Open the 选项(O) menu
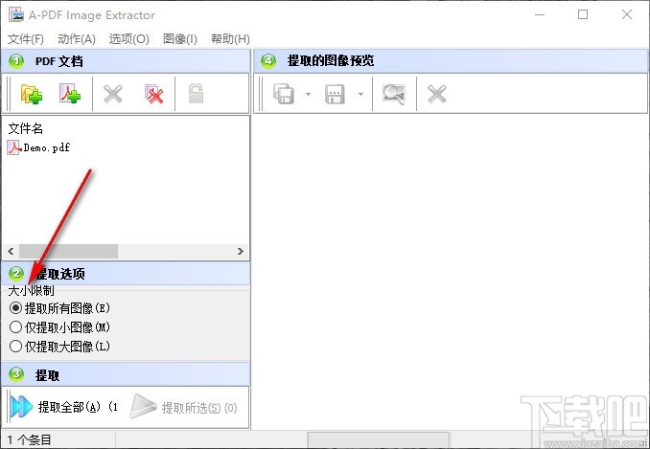 point(128,39)
